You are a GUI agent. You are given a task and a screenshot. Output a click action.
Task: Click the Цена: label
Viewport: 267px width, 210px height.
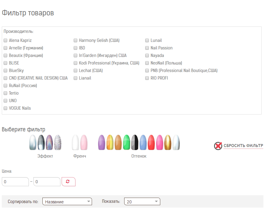pyautogui.click(x=7, y=171)
